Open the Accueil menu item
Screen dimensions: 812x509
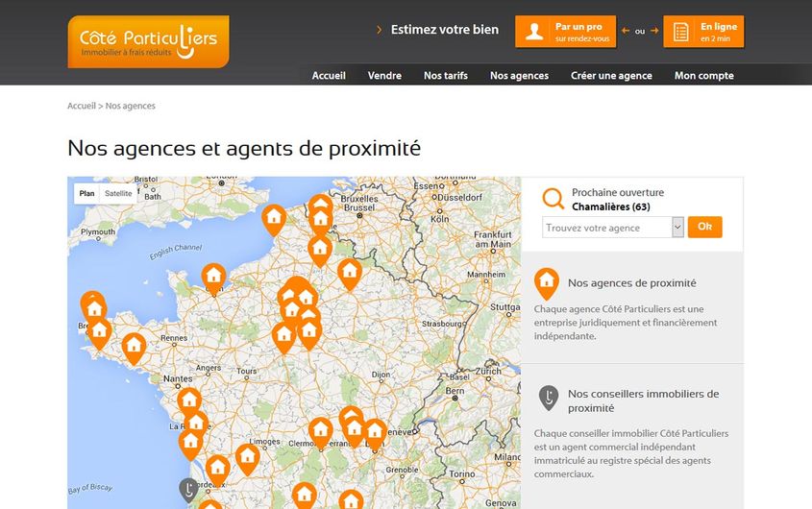coord(329,76)
